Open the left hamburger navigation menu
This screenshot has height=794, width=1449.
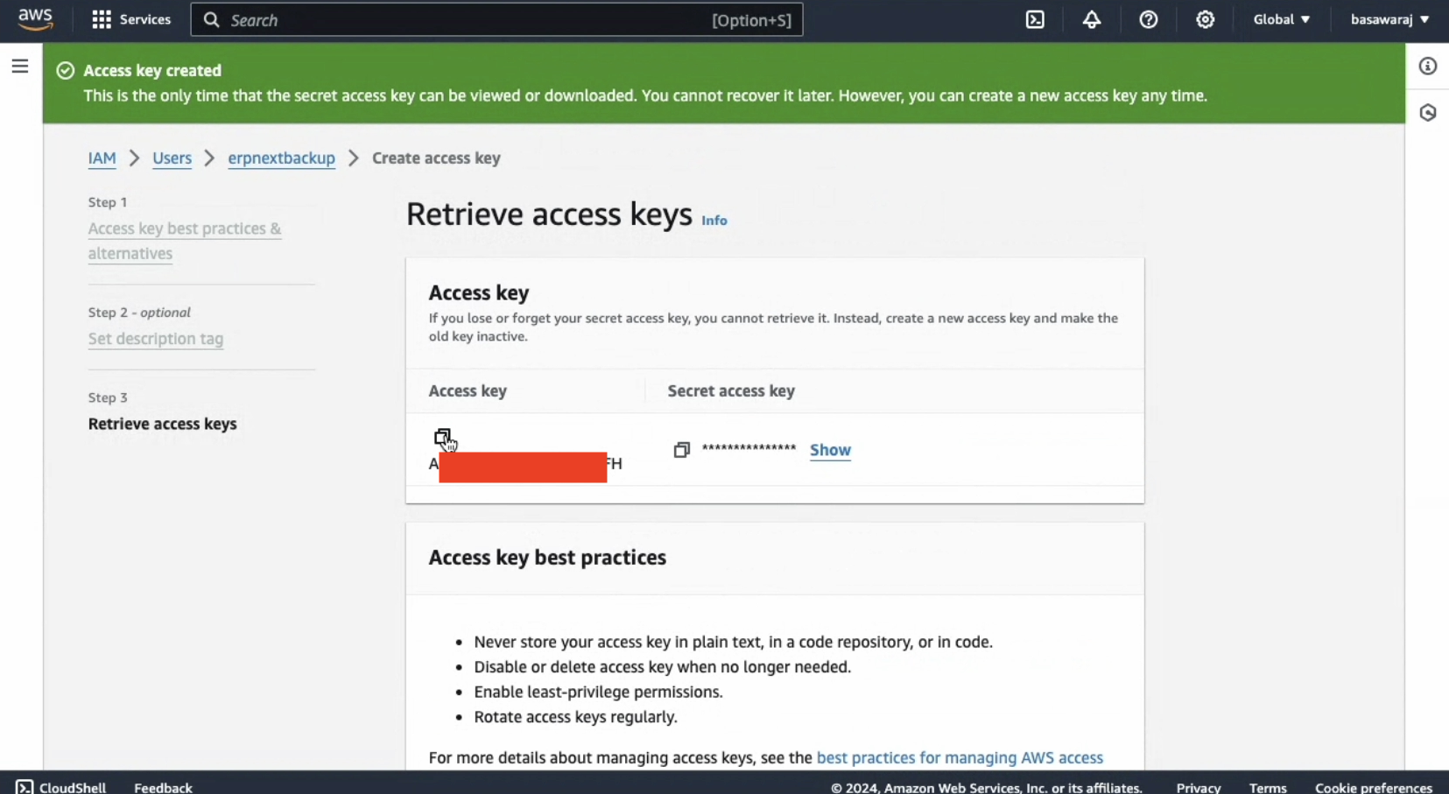(x=20, y=67)
